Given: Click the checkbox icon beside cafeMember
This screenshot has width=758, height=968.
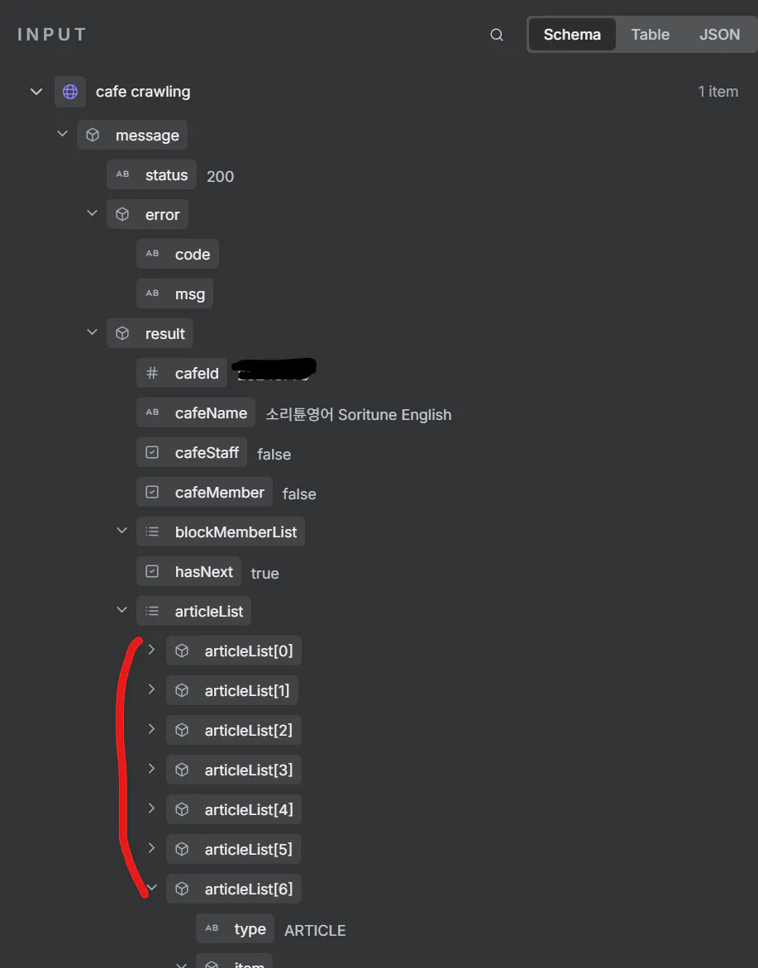Looking at the screenshot, I should click(152, 493).
